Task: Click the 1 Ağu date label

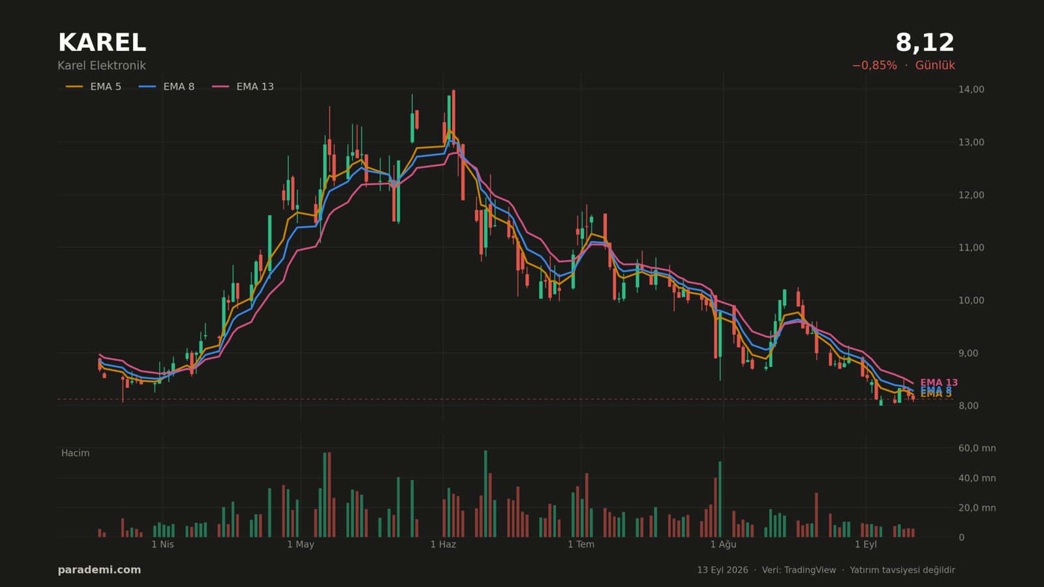Action: 723,545
